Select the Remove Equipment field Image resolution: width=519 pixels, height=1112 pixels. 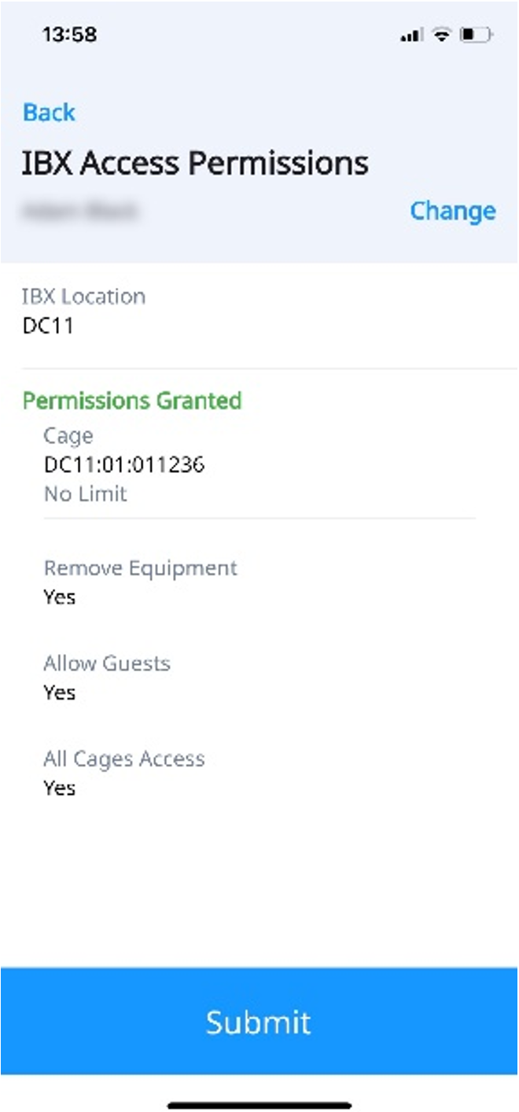click(140, 568)
